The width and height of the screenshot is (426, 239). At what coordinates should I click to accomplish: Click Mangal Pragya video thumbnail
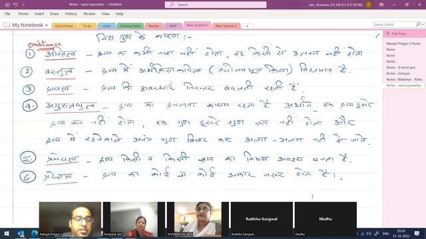[70, 219]
